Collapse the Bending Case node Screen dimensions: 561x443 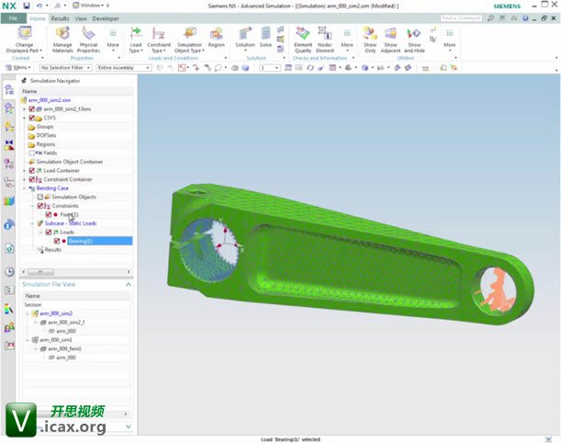click(24, 188)
